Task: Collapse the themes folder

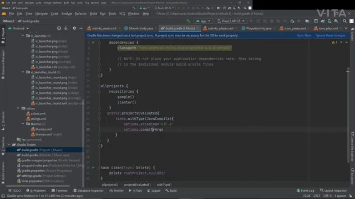Action: (x=23, y=124)
